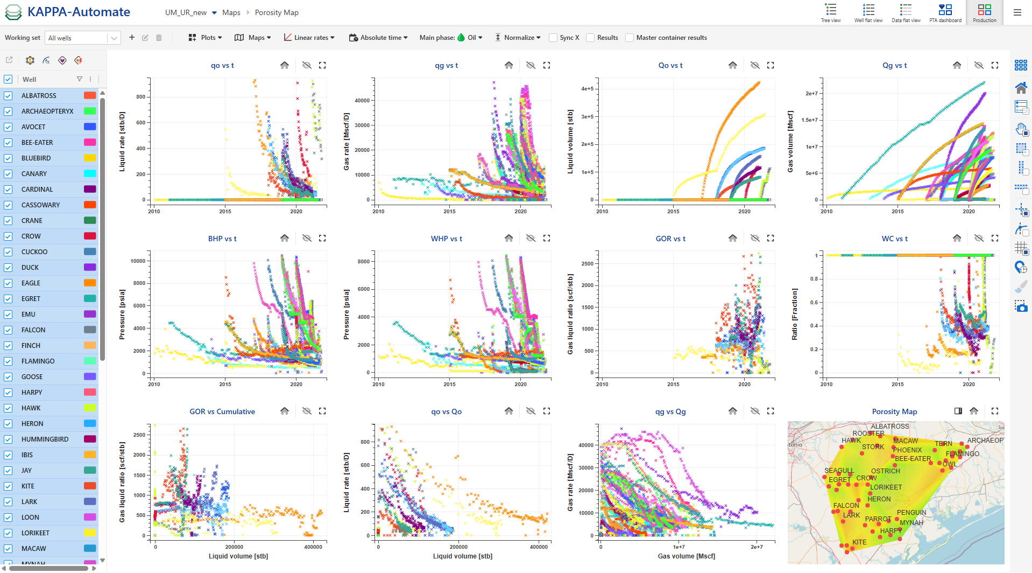Select the pan tool in the right sidebar
This screenshot has height=573, width=1032.
click(1021, 129)
